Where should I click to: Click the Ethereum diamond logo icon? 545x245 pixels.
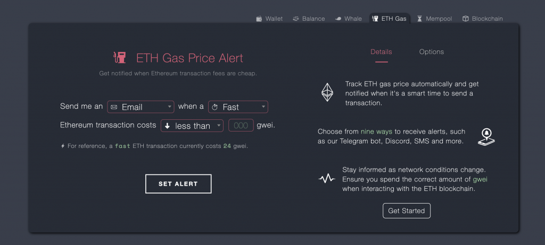coord(327,92)
